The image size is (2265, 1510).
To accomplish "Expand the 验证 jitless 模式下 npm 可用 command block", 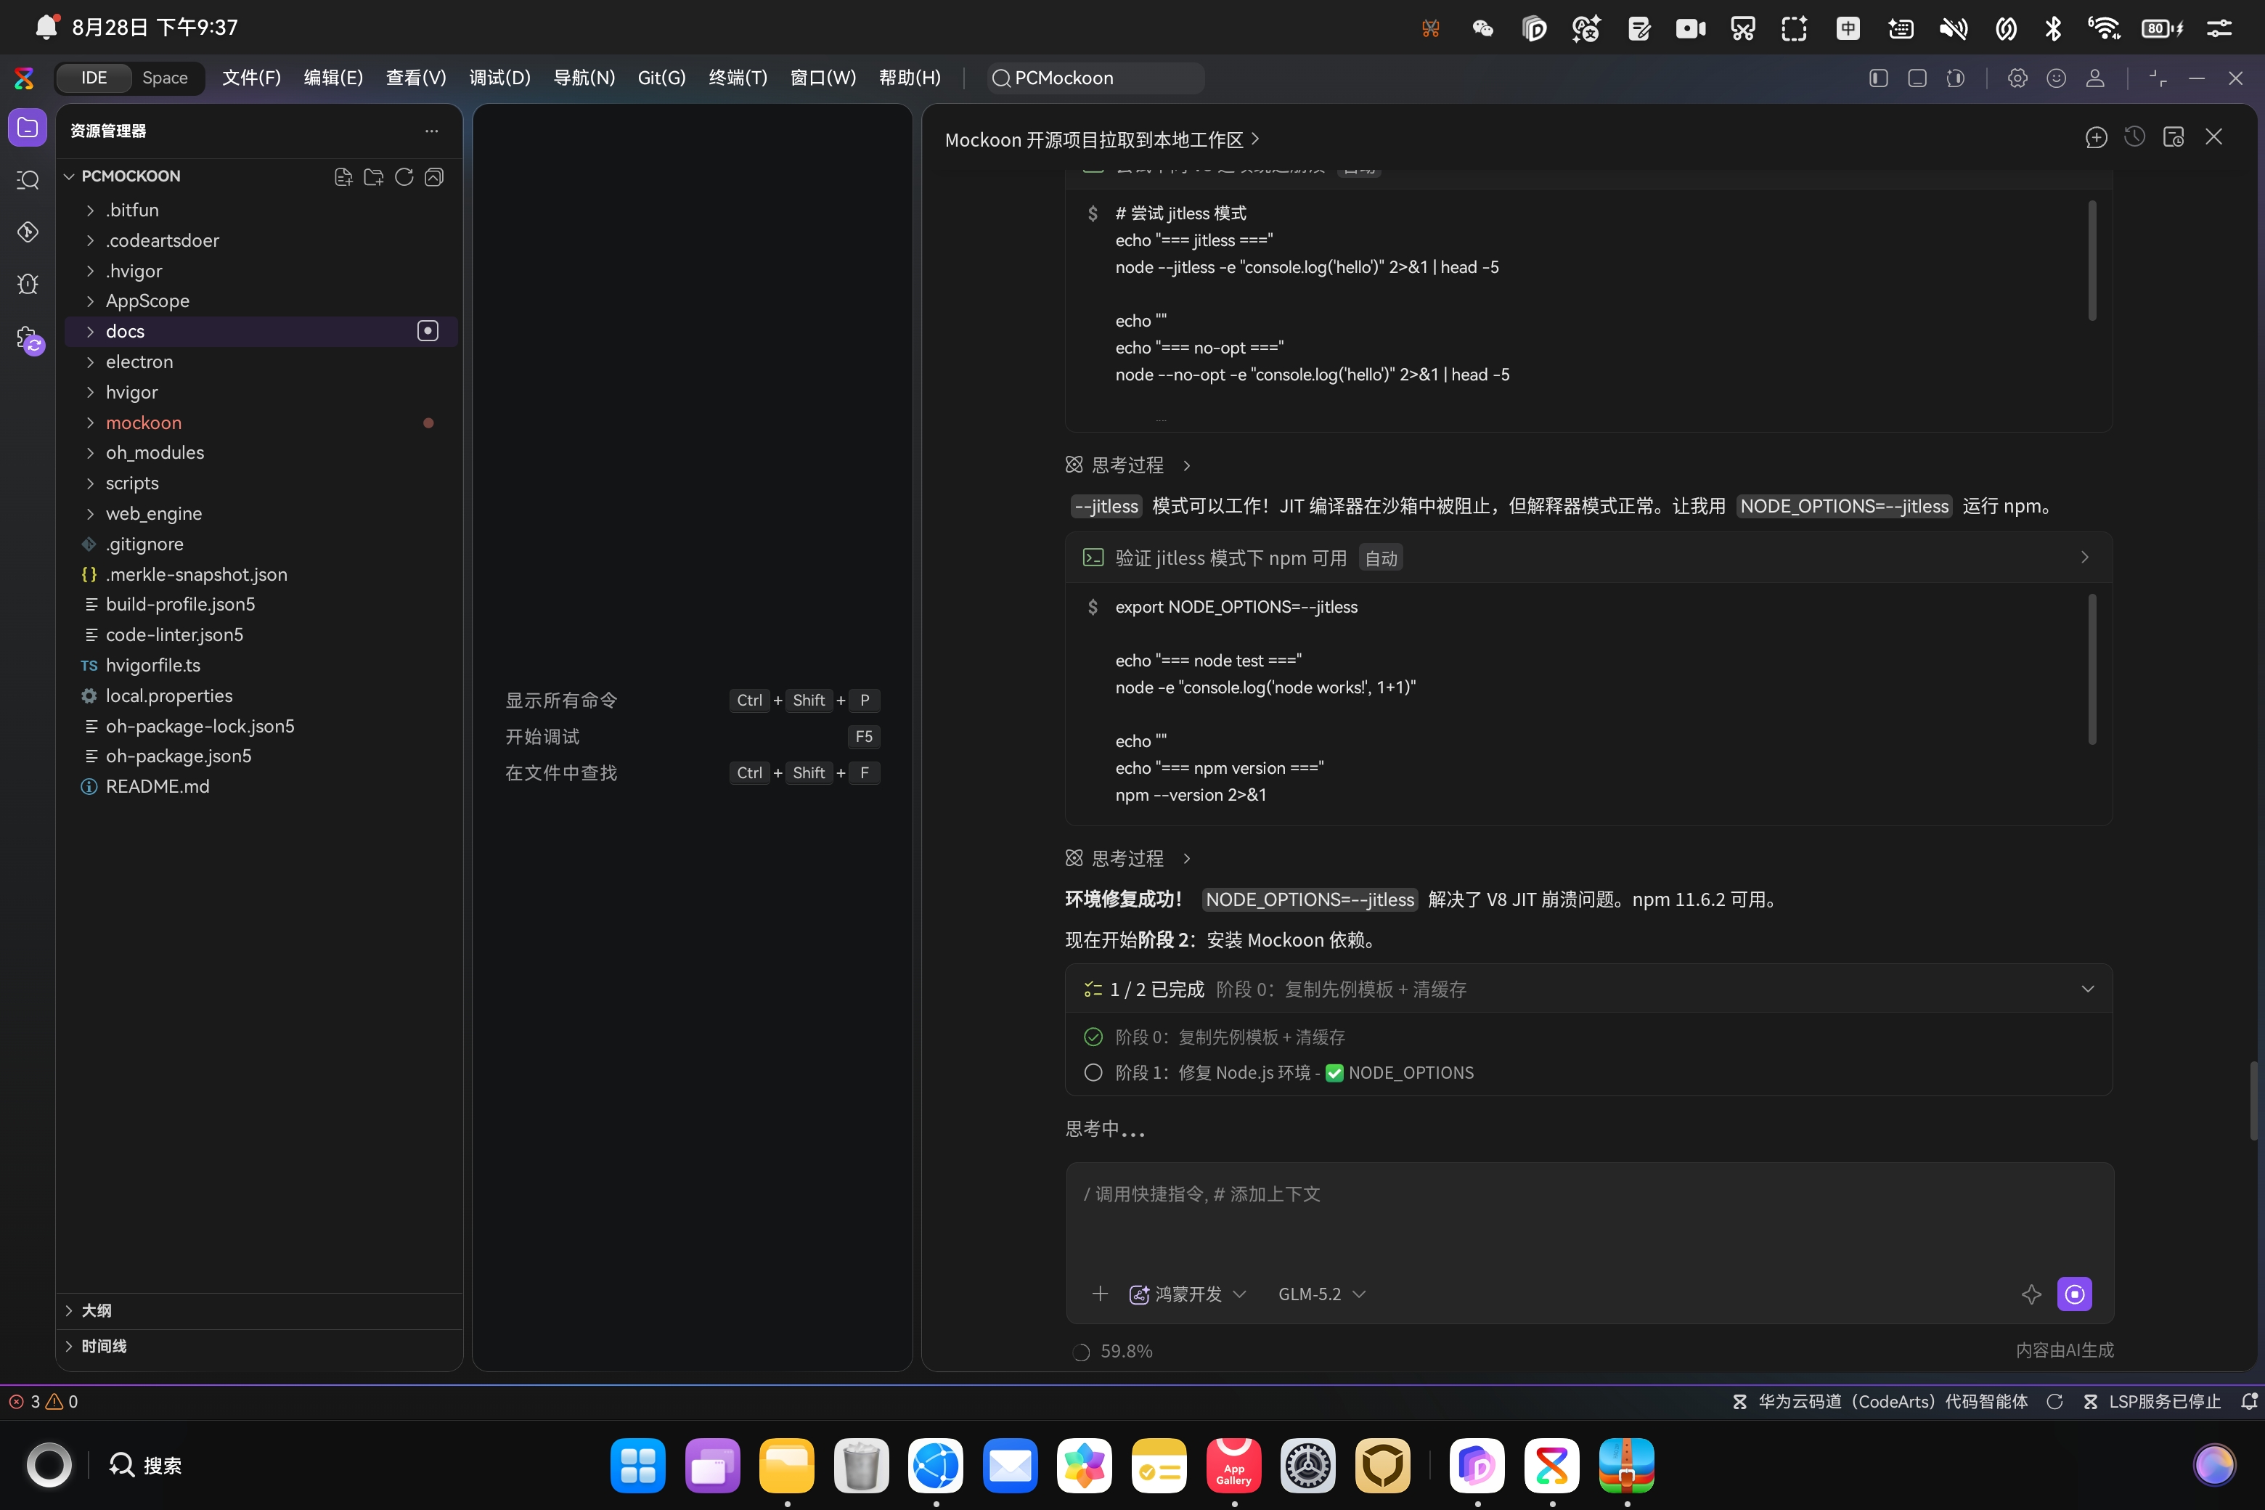I will click(2084, 558).
